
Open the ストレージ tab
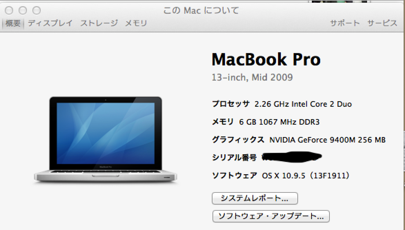99,23
